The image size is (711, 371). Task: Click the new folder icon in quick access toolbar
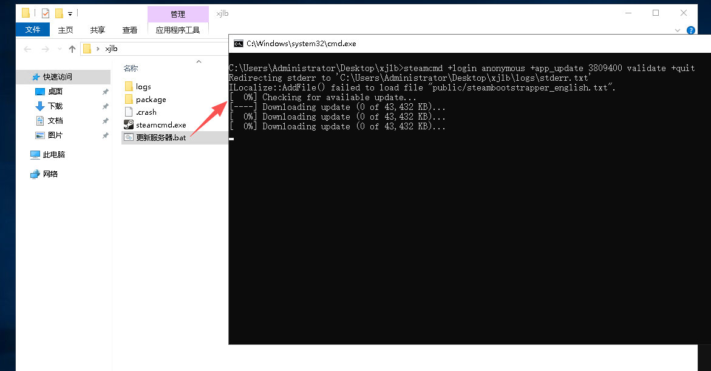click(59, 13)
